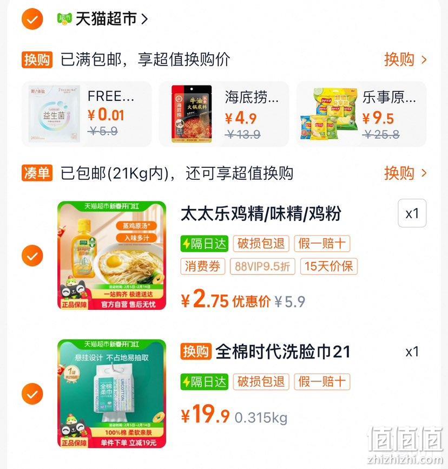Tap the 88VIP9.5折 discount tag
This screenshot has height=469, width=448.
pos(262,266)
